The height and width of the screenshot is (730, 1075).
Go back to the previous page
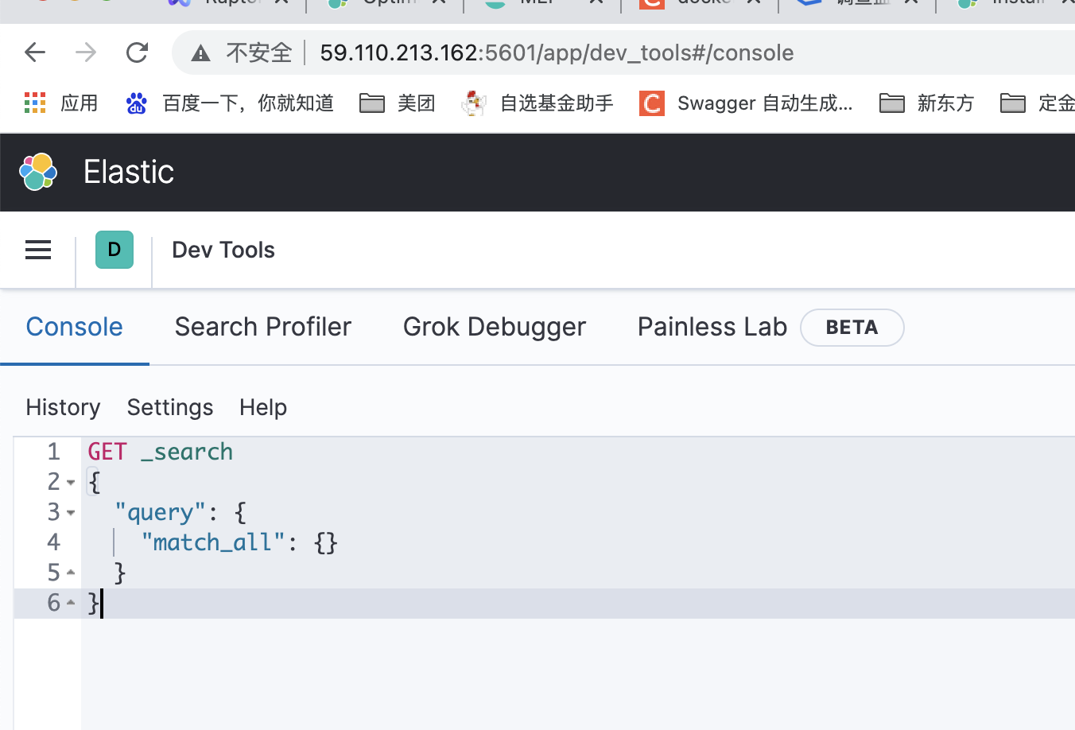point(35,52)
